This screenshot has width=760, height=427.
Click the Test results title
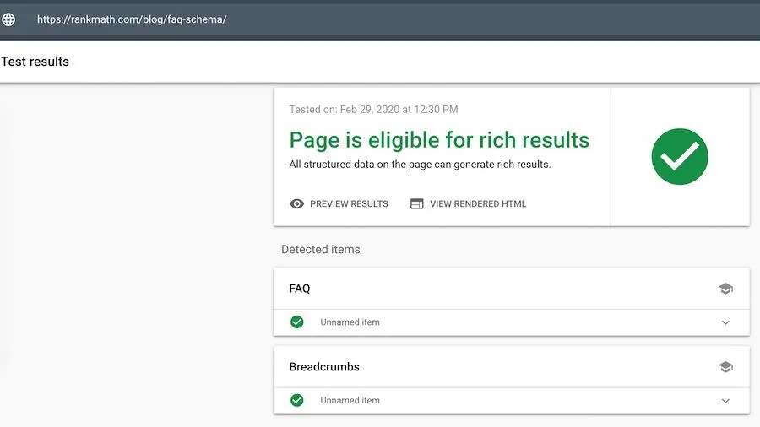pos(35,62)
